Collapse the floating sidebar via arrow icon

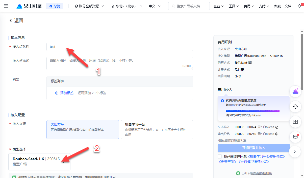click(295, 151)
